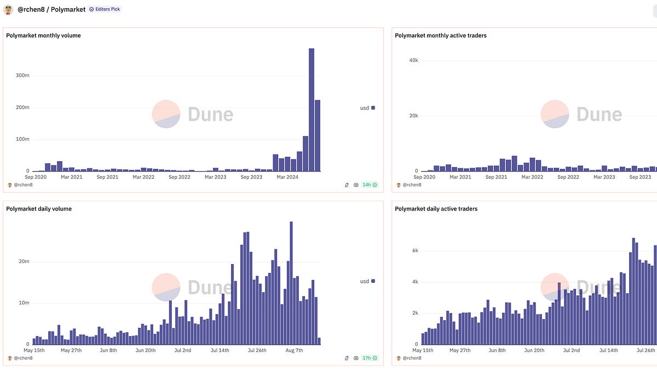657x370 pixels.
Task: Open the "@rchen8 / Polymarket" dashboard title
Action: 51,9
